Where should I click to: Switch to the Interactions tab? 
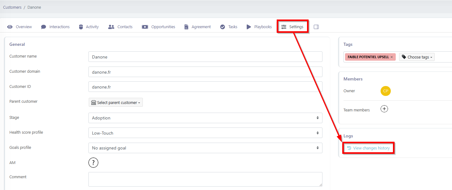[x=55, y=27]
